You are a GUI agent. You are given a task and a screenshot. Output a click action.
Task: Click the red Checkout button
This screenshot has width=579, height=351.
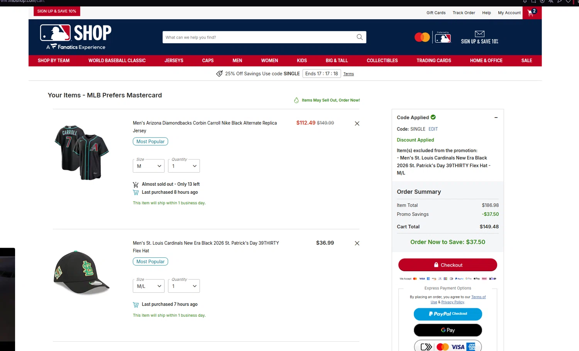point(447,265)
